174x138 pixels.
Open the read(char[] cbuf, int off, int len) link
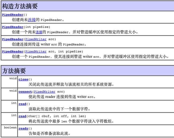[x=22, y=116]
